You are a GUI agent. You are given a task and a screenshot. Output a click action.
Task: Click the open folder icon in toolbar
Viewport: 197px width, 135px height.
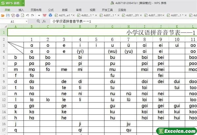pyautogui.click(x=3, y=15)
